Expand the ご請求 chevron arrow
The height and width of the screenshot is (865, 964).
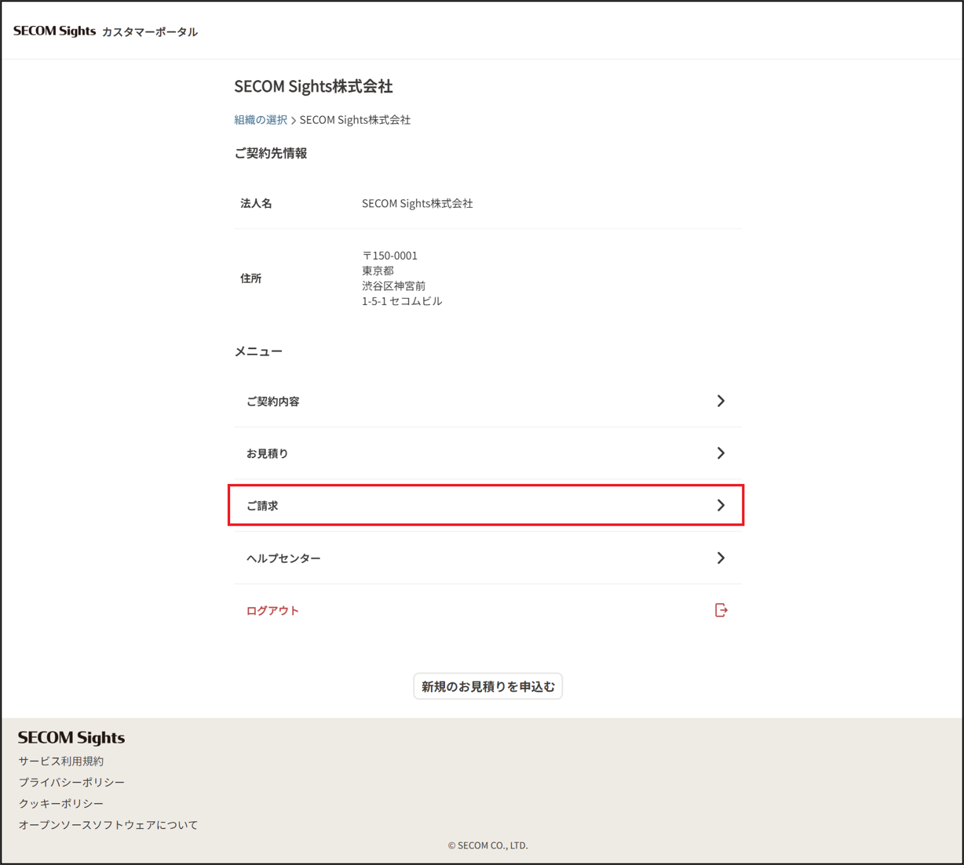pyautogui.click(x=721, y=506)
